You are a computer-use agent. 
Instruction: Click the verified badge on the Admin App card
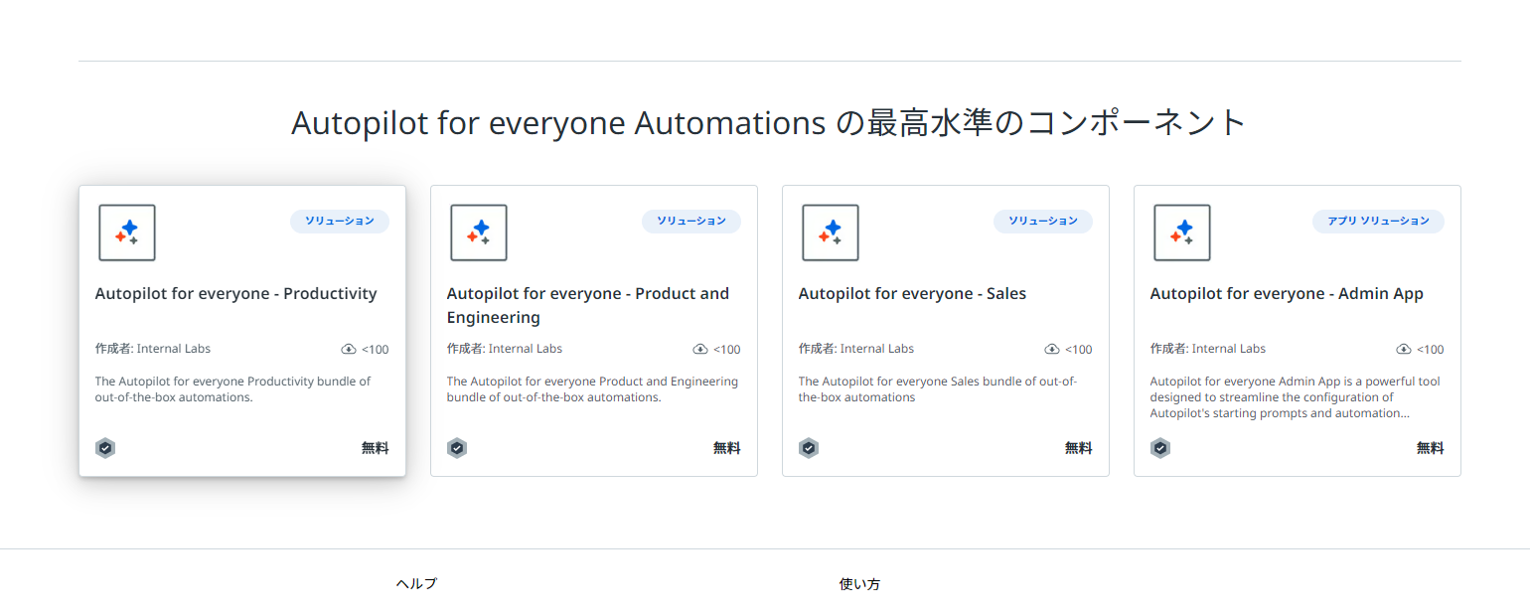coord(1160,447)
